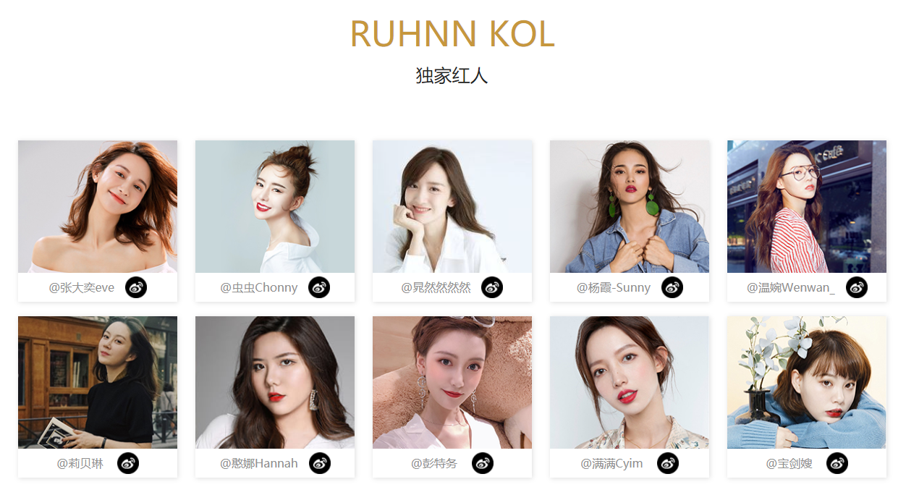Image resolution: width=906 pixels, height=495 pixels.
Task: Select the @憨娜Hannah name label
Action: point(259,463)
